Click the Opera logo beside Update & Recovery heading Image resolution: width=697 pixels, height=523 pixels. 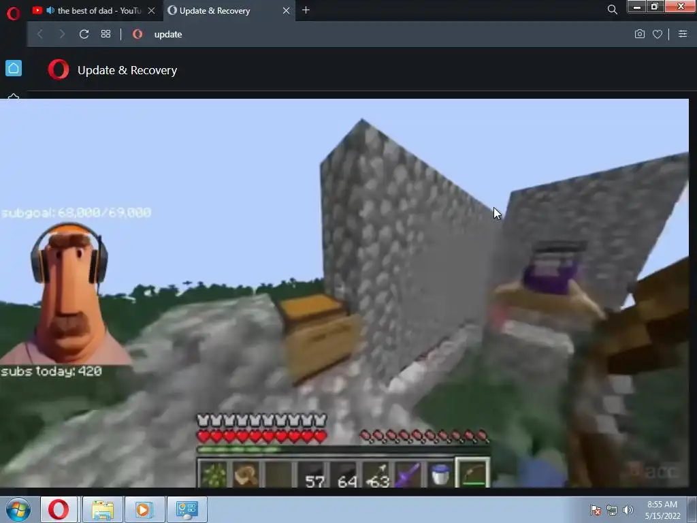[x=59, y=70]
